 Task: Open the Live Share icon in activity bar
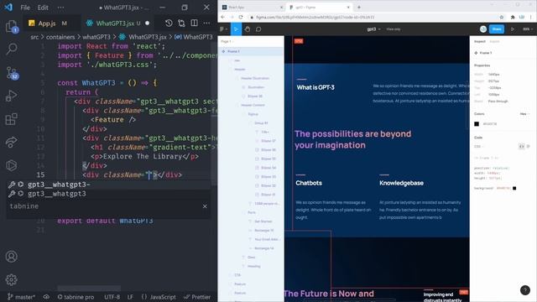tap(11, 142)
